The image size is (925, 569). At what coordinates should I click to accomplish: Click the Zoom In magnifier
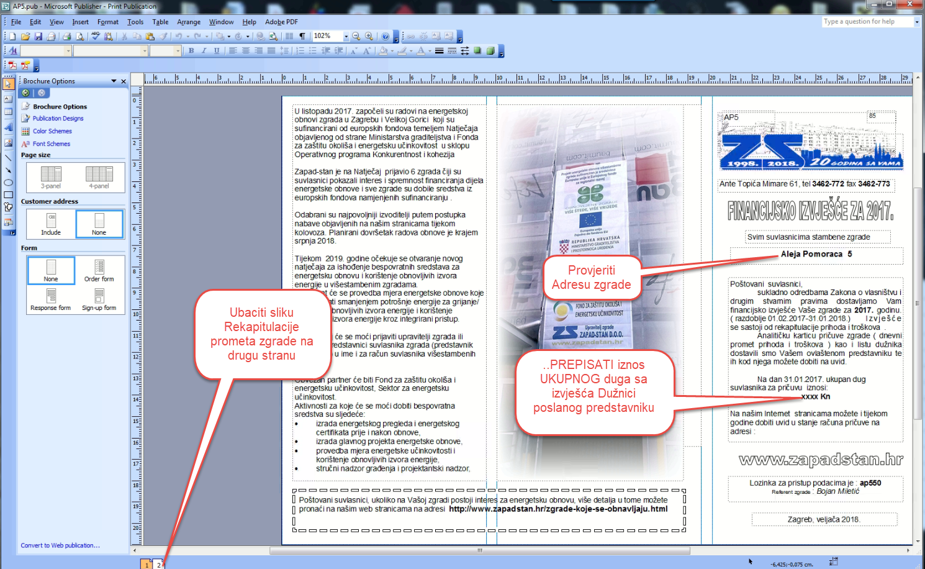click(x=369, y=37)
